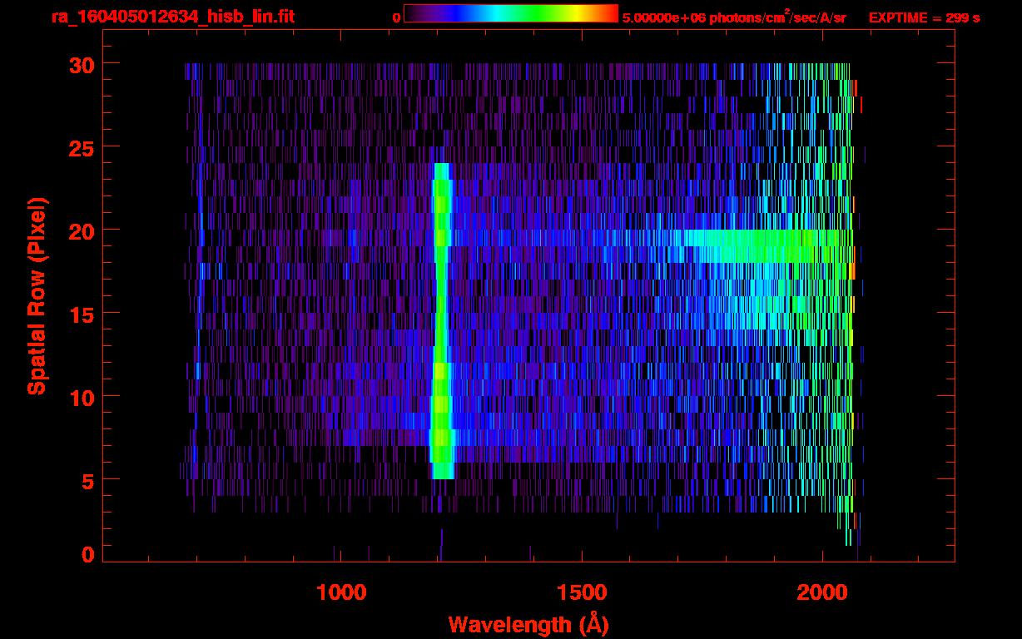This screenshot has height=639, width=1022.
Task: Click the 15 spatial row tick label
Action: pyautogui.click(x=82, y=314)
